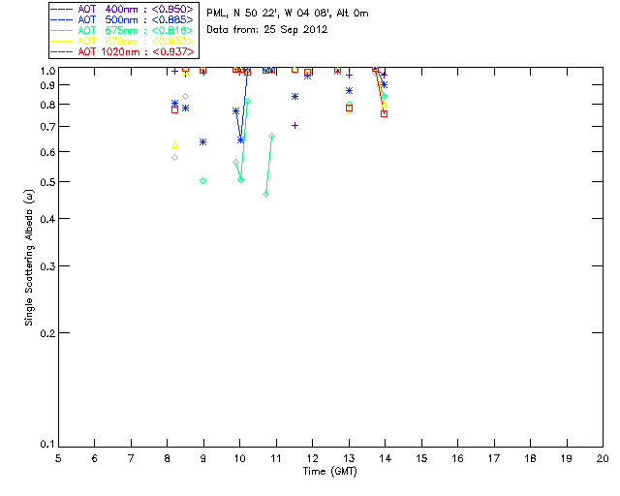This screenshot has height=496, width=620.
Task: Click x-axis tick label '11'
Action: (276, 458)
